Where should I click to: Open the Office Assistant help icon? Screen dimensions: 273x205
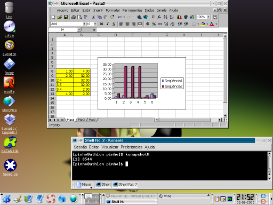click(215, 17)
